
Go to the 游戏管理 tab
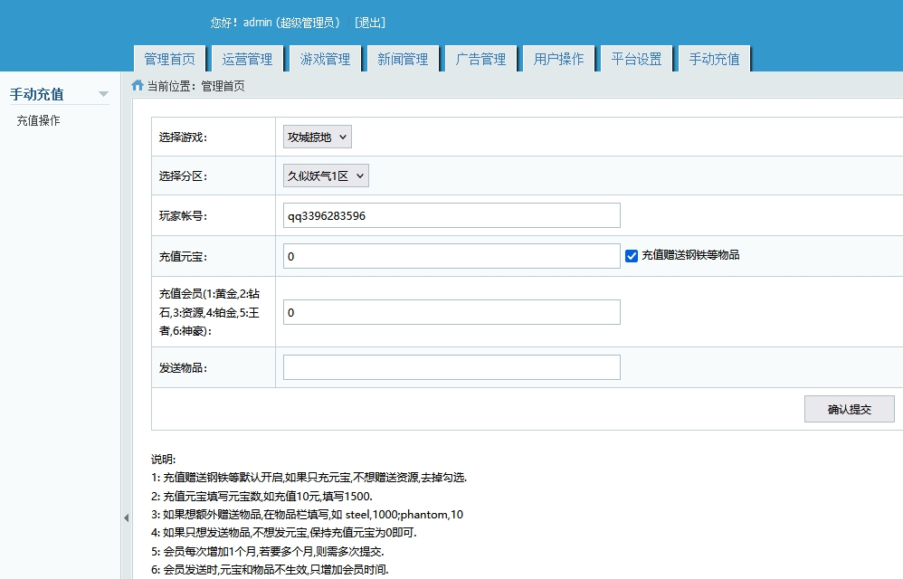tap(325, 59)
